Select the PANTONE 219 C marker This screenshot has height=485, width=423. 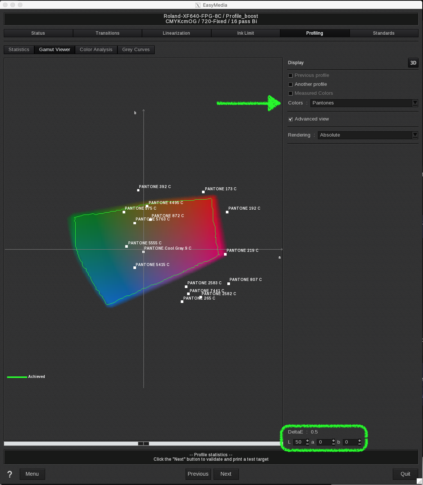click(x=225, y=254)
